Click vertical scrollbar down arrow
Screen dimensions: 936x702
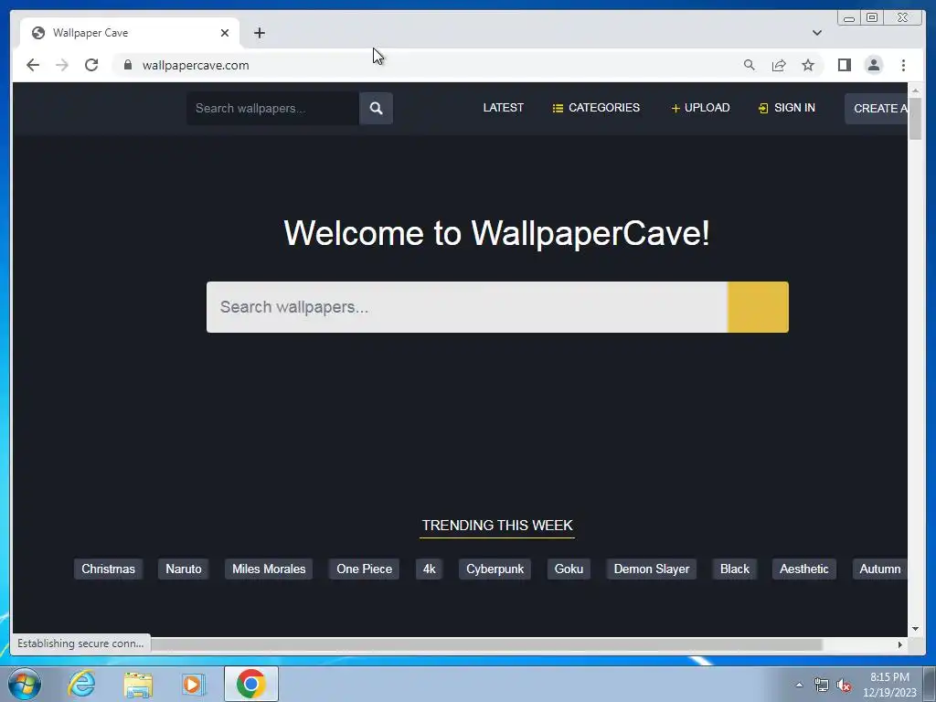tap(916, 629)
